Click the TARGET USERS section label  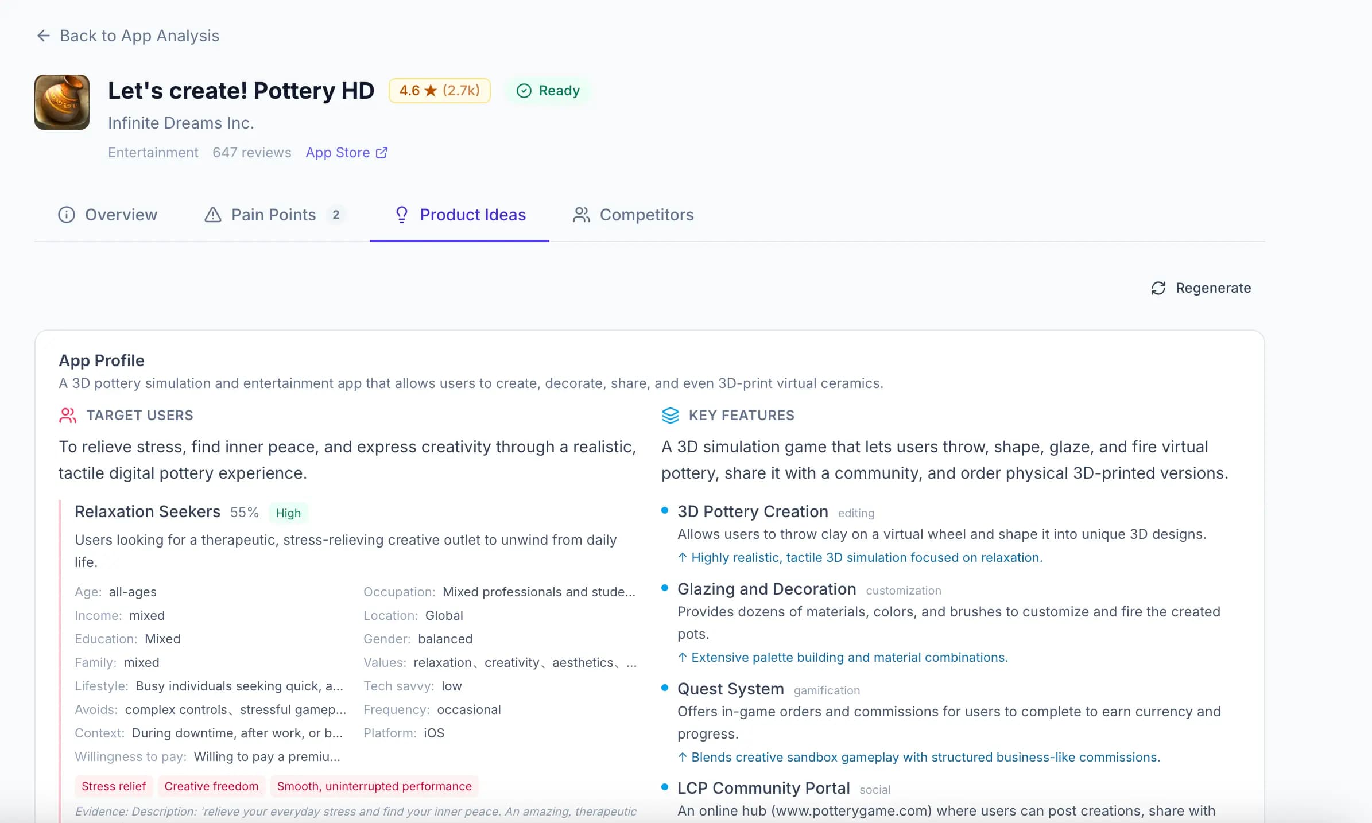tap(139, 416)
